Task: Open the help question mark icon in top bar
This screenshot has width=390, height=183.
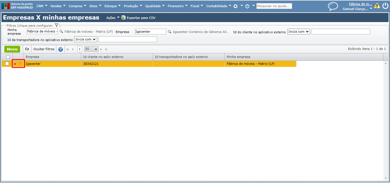Action: click(x=247, y=6)
